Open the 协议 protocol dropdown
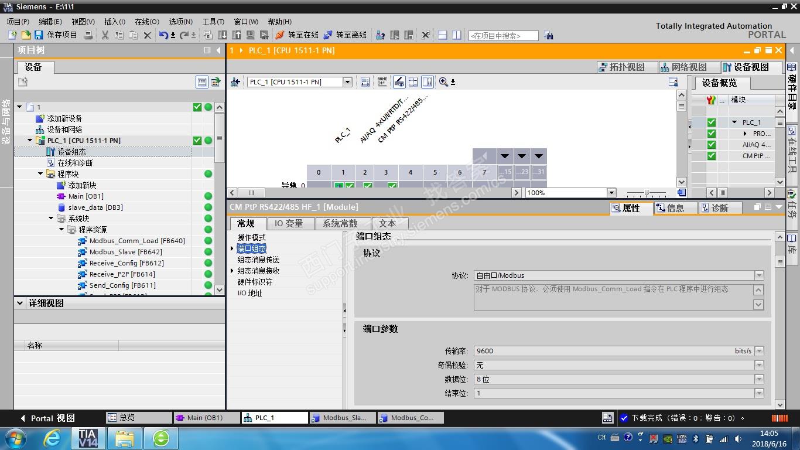The height and width of the screenshot is (450, 800). 759,275
